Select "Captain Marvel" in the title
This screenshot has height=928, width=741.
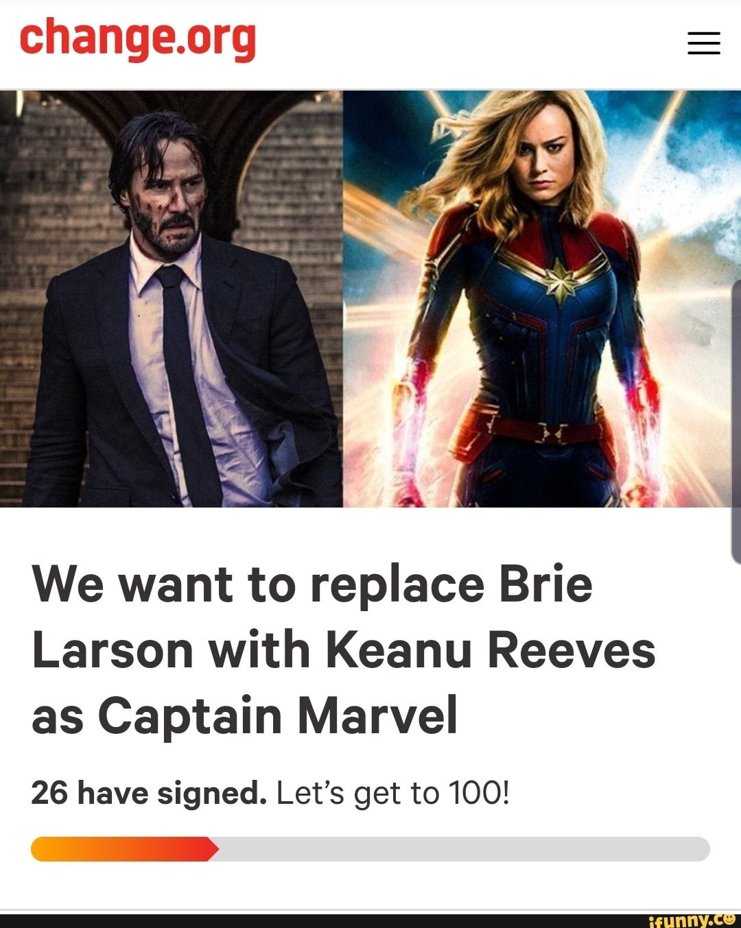(277, 715)
